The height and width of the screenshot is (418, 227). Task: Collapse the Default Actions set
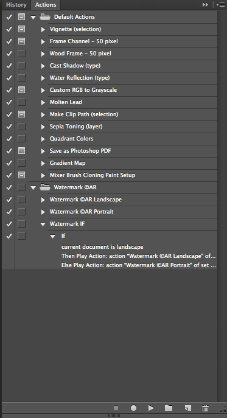pyautogui.click(x=33, y=17)
